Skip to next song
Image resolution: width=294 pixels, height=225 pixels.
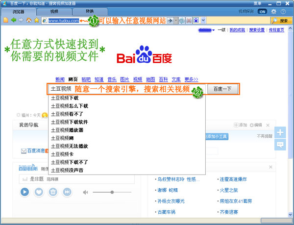[67, 192]
